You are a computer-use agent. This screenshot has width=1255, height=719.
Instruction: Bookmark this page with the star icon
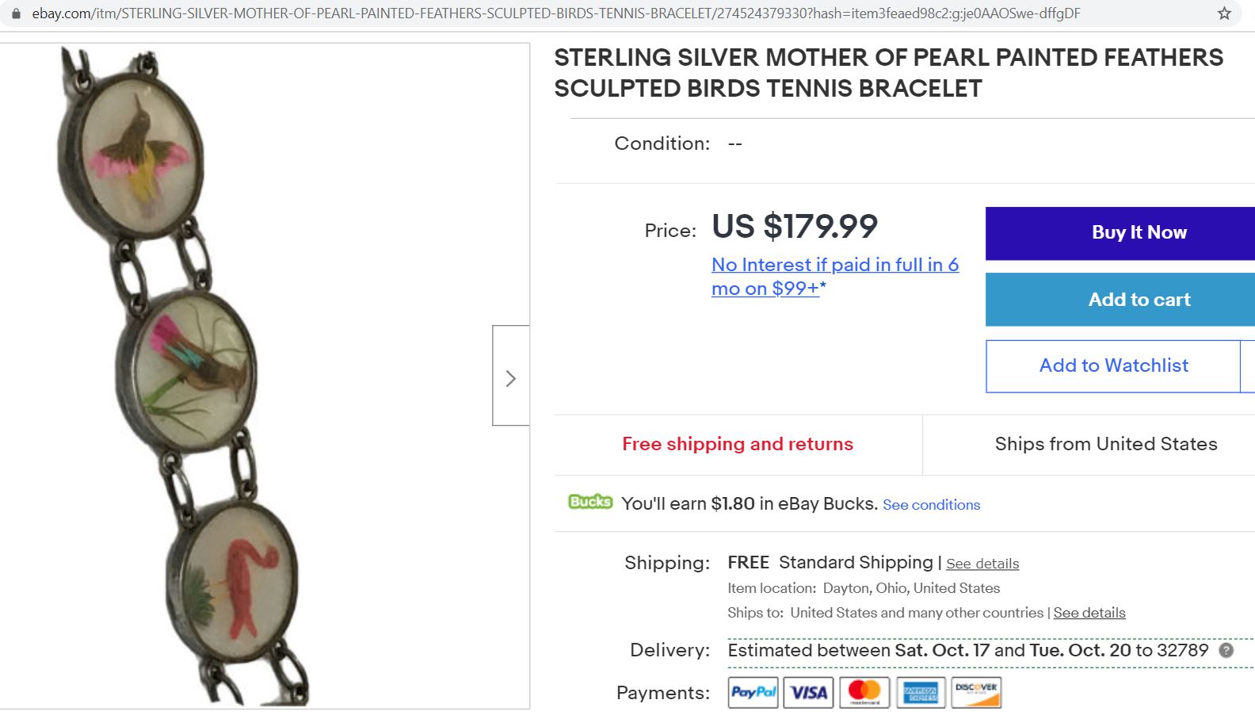point(1224,13)
